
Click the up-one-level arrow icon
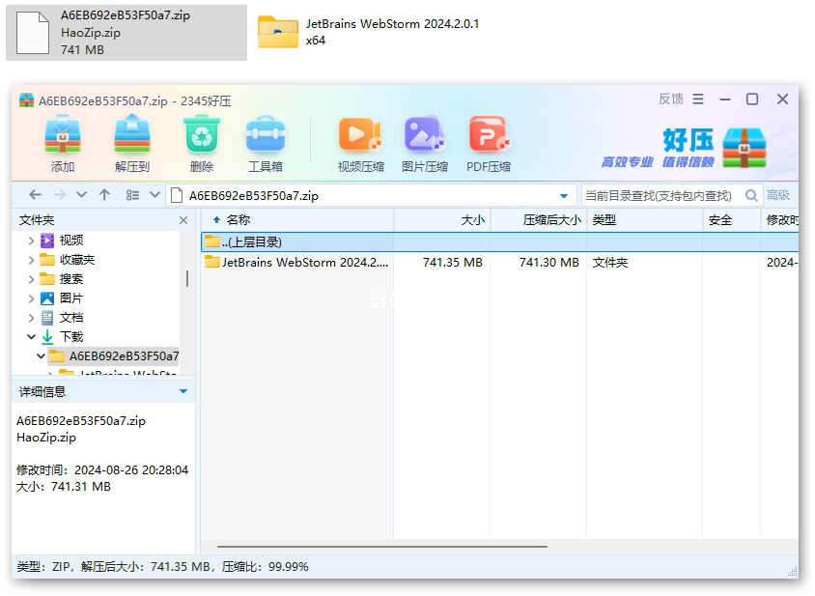pyautogui.click(x=105, y=194)
